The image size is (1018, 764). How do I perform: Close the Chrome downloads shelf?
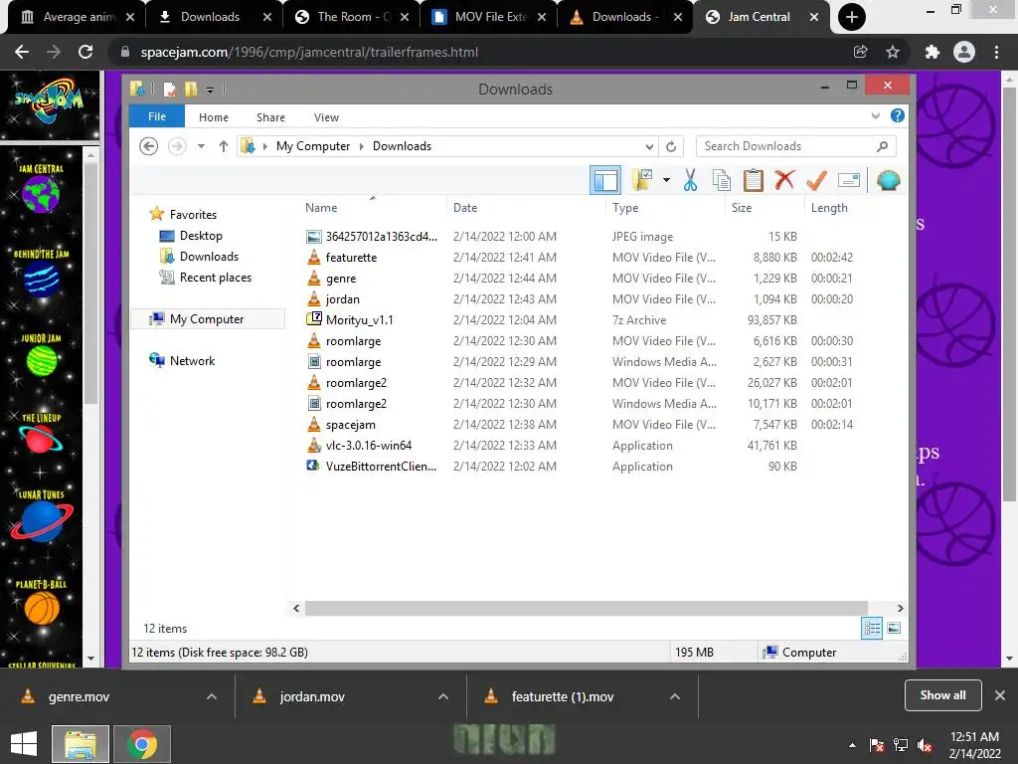[1000, 695]
